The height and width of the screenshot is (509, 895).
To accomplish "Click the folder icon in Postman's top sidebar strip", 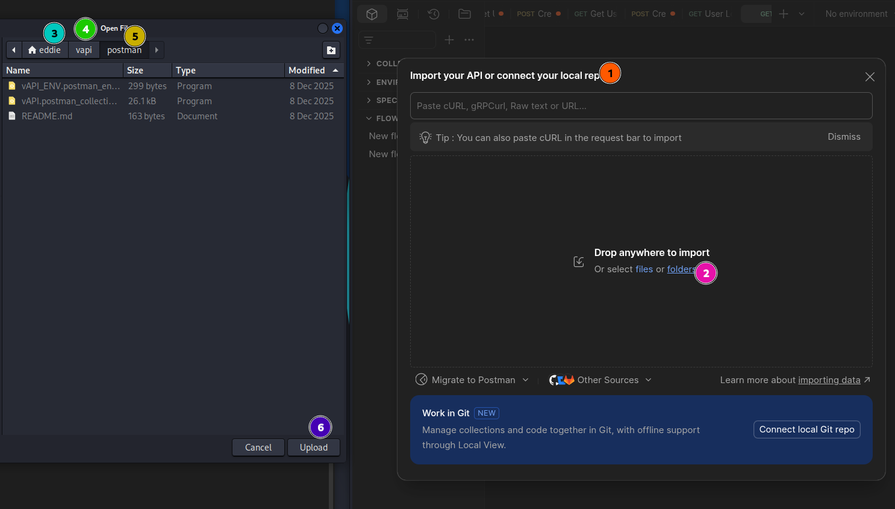I will (464, 14).
